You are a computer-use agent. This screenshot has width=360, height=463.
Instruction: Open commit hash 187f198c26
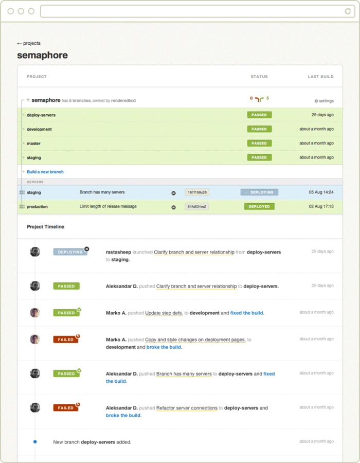point(197,192)
